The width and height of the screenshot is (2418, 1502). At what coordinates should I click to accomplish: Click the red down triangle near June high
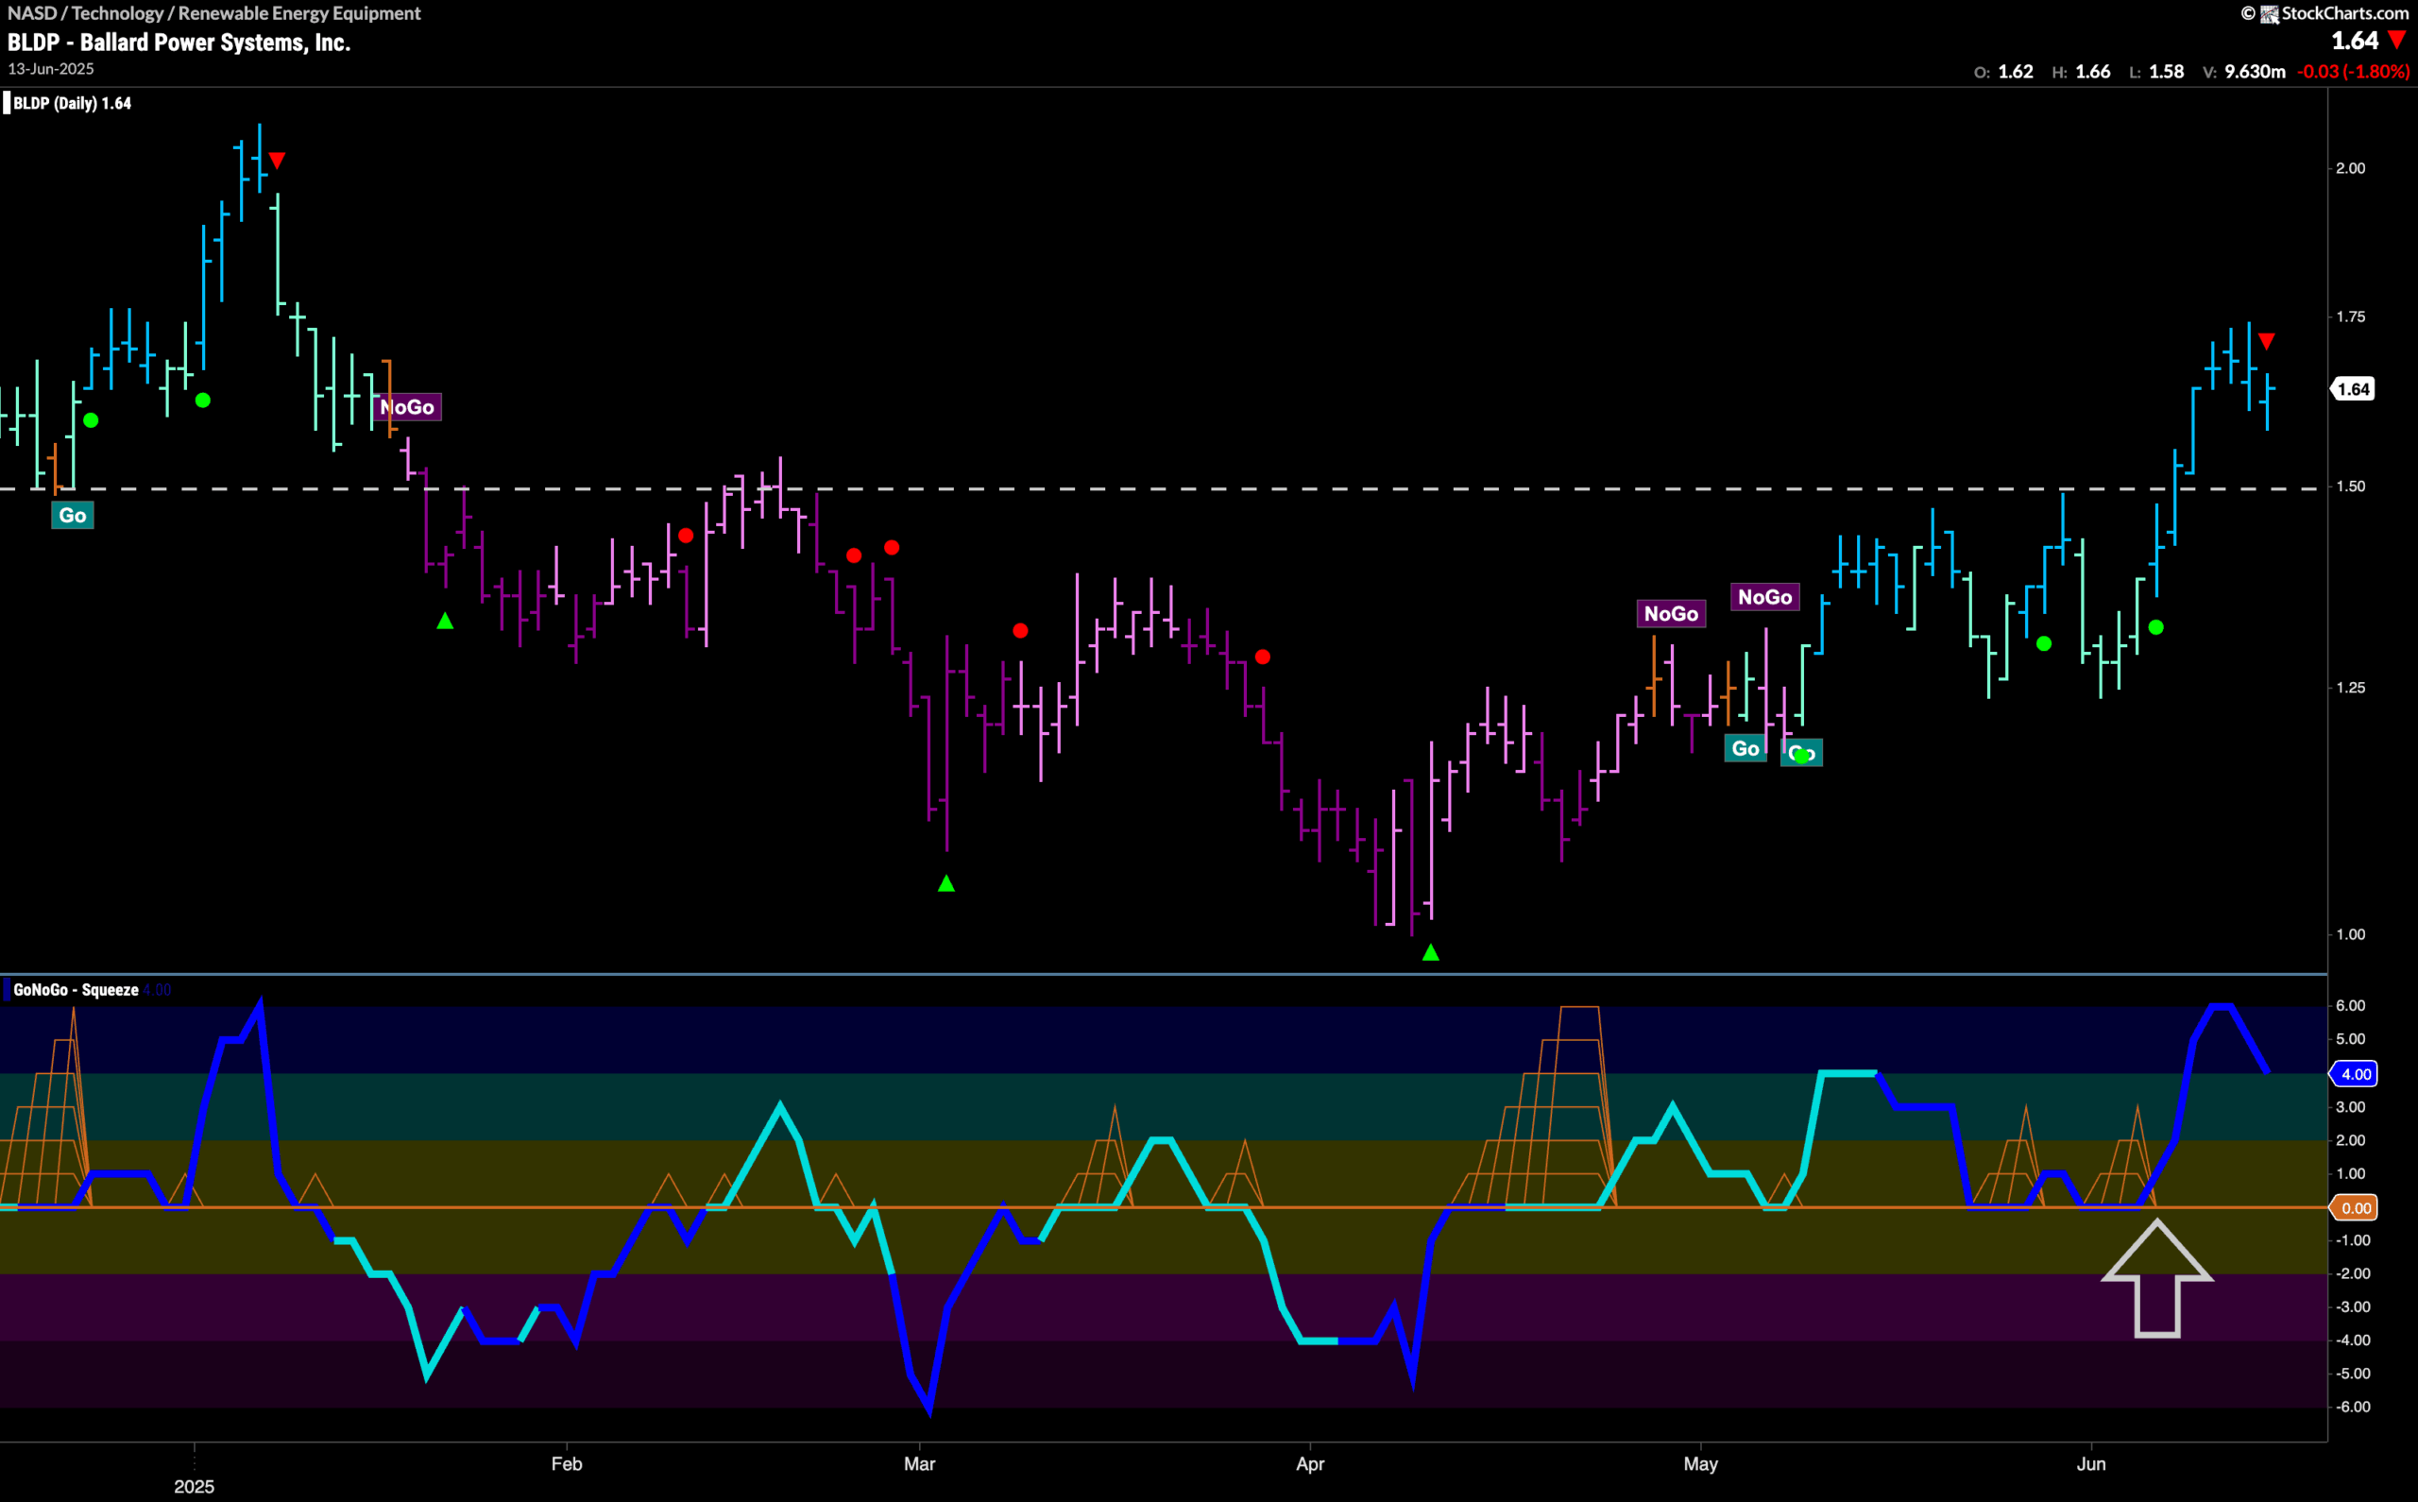coord(2266,342)
